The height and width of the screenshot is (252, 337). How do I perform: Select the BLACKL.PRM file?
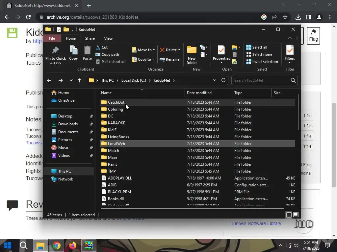coord(197,192)
